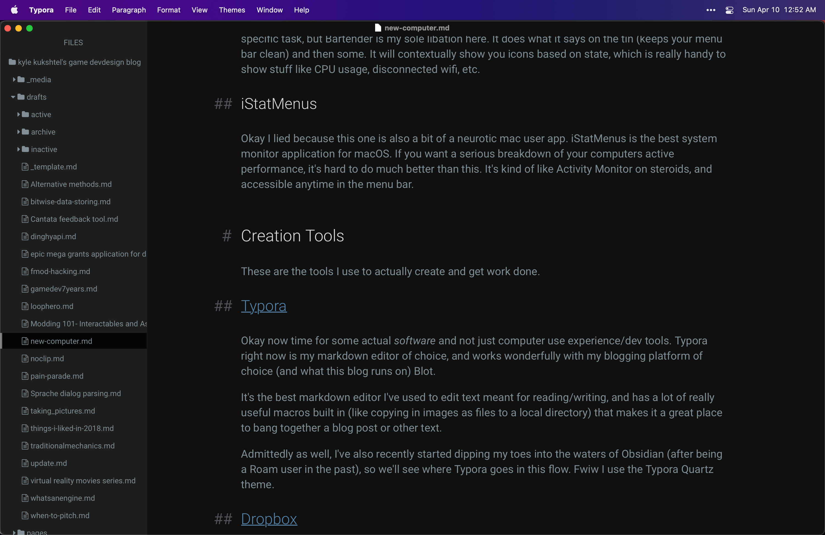Expand the _media folder arrow
825x535 pixels.
coord(14,79)
